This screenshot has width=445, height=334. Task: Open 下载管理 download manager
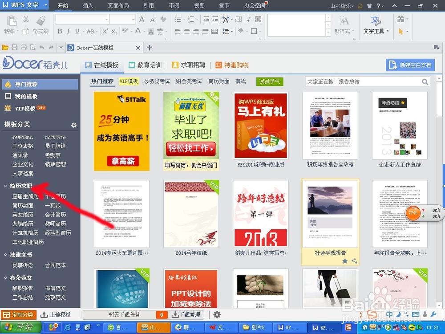point(186,315)
